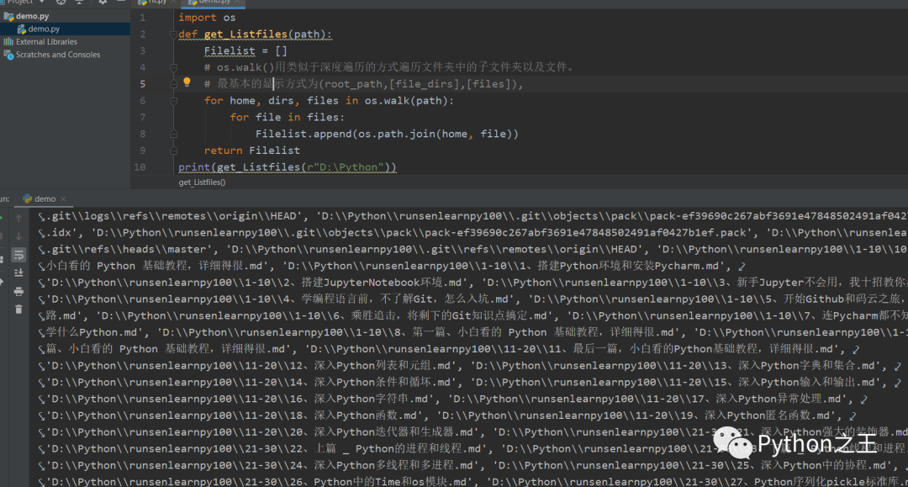Click the scroll to end icon
Screen dimensions: 908x487
tap(18, 273)
